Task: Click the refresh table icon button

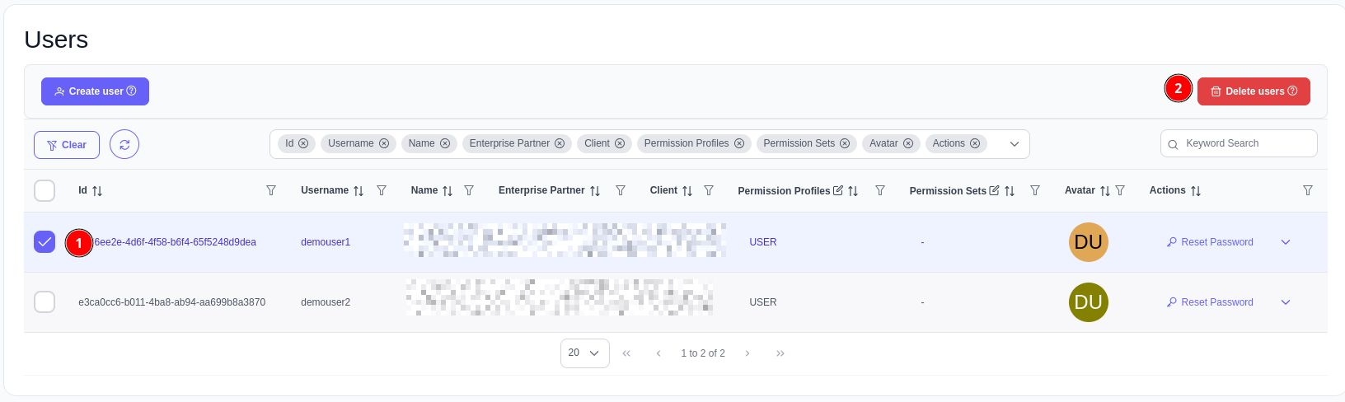Action: (124, 144)
